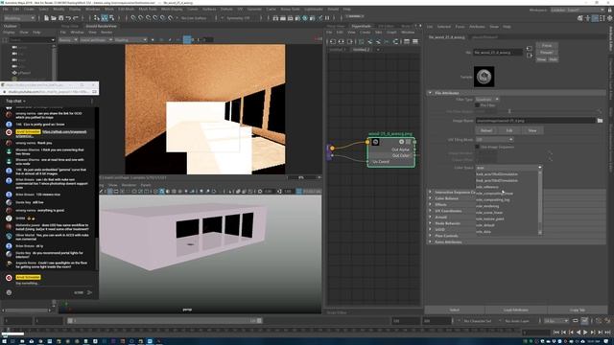Click the New Scene icon in main toolbar
Viewport: 614px width, 345px height.
pos(46,18)
